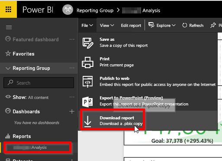Screen dimensions: 222x161
Task: Click Edit report button
Action: coord(131,26)
